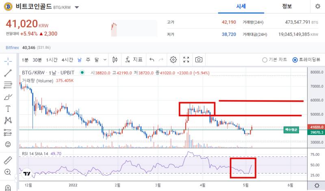
Task: Select 트레이딩뷰 radio option
Action: tap(306, 60)
